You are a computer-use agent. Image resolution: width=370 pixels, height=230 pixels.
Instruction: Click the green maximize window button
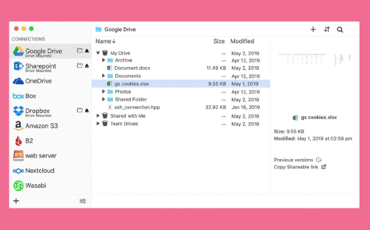31,28
